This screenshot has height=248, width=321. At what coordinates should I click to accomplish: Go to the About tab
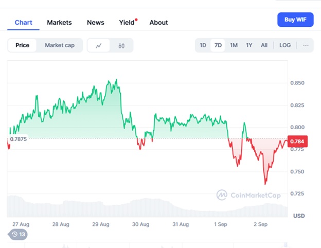click(x=158, y=23)
